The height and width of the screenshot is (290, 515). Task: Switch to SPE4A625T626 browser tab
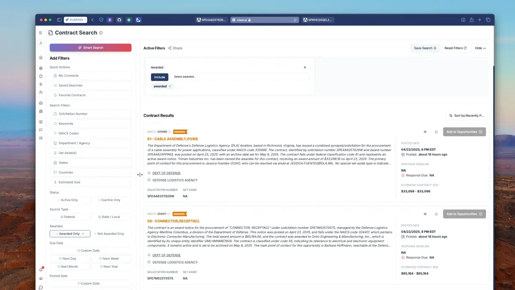(211, 20)
